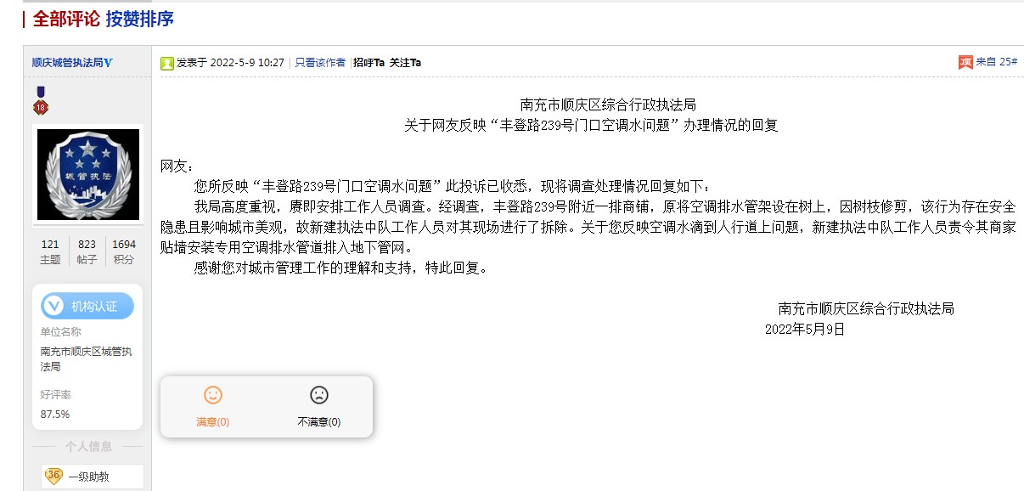
Task: Click the blue V icon in 机构认证 badge
Action: click(x=53, y=306)
